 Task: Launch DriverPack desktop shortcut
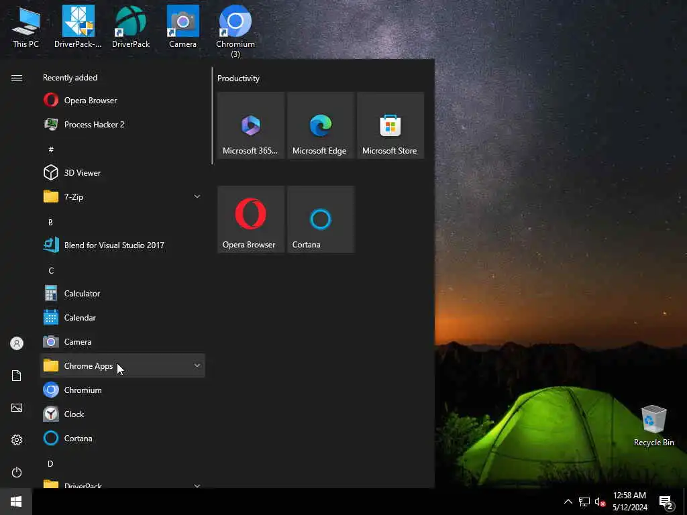coord(131,27)
